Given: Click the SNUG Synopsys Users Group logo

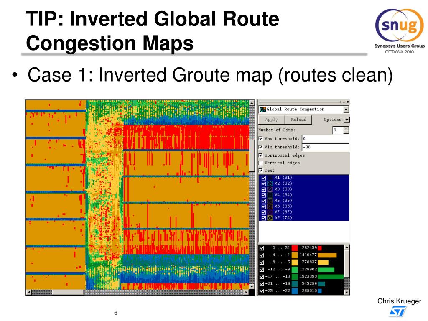Looking at the screenshot, I should [x=399, y=31].
